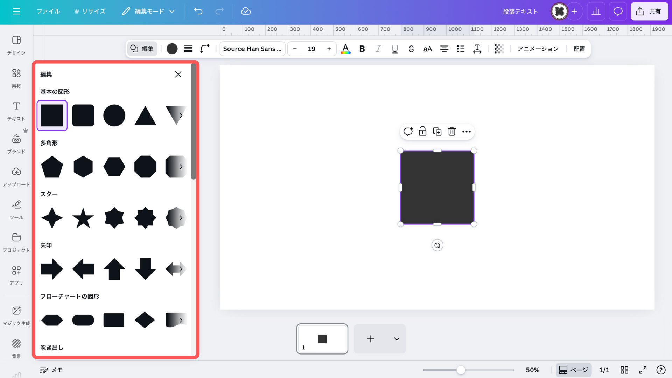Open the comments speech bubble
The height and width of the screenshot is (378, 672).
[x=618, y=12]
